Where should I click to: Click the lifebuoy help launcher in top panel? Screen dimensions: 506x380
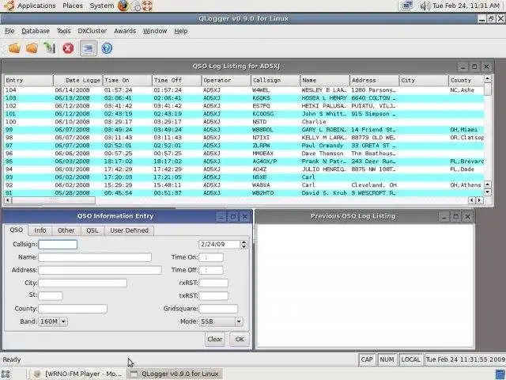(147, 6)
